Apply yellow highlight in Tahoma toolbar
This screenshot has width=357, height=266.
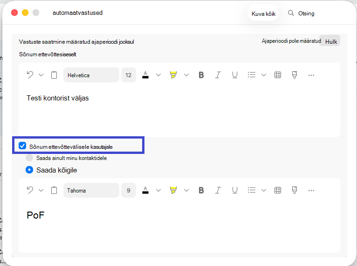pyautogui.click(x=173, y=190)
